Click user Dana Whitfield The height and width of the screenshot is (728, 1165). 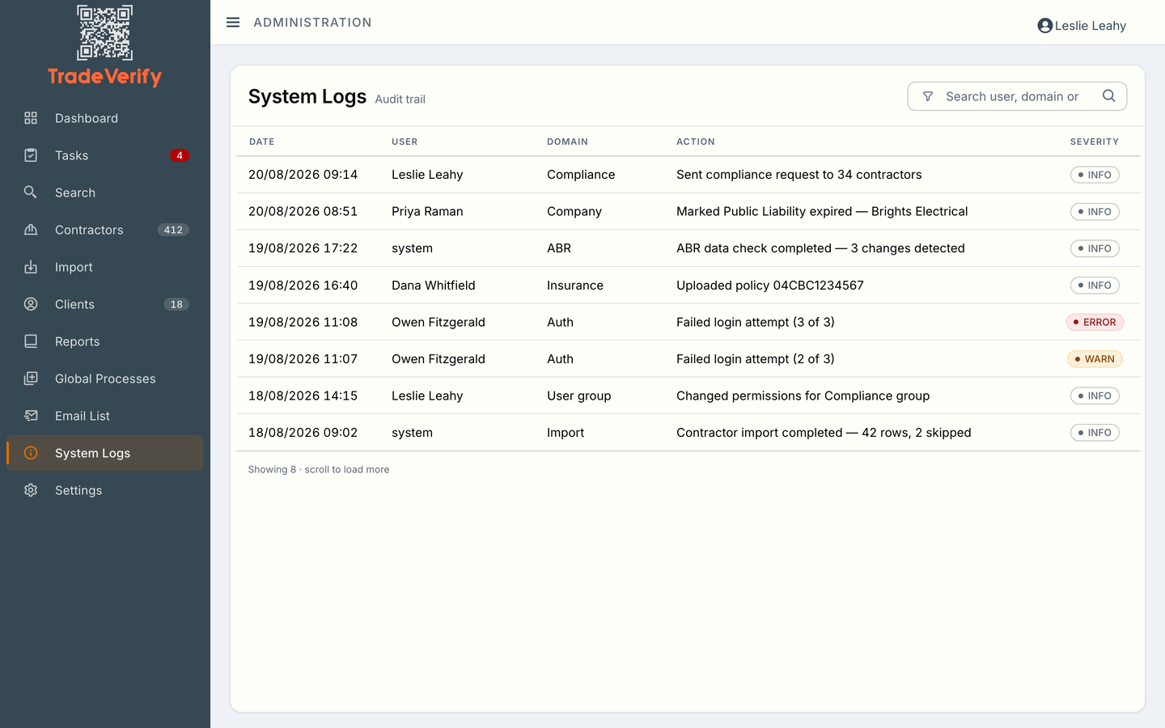pos(434,286)
